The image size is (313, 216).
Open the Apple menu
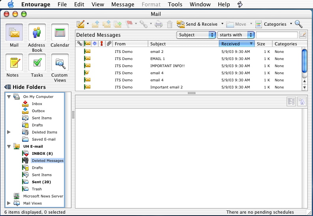click(x=11, y=4)
